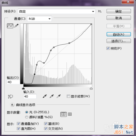Click the 输出(O) value field
136x136 pixels.
(13, 82)
